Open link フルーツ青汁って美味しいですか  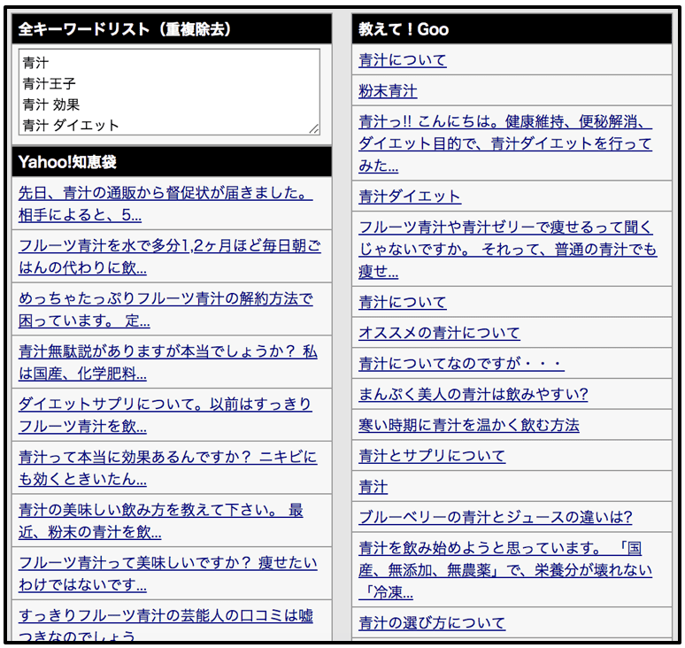pyautogui.click(x=168, y=574)
